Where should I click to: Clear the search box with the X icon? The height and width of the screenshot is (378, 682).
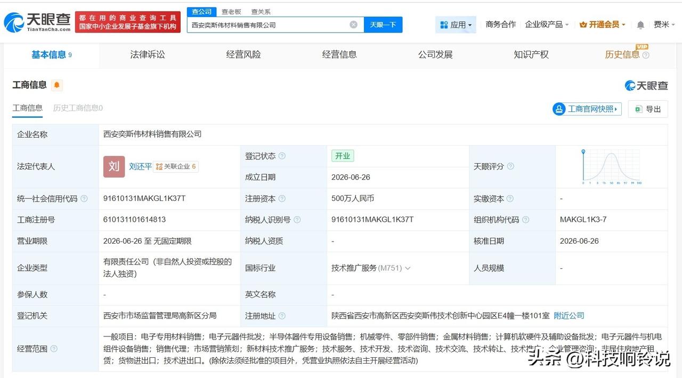point(353,25)
